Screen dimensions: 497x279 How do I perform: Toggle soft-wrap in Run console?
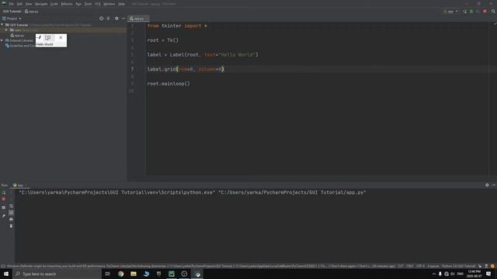[11, 206]
